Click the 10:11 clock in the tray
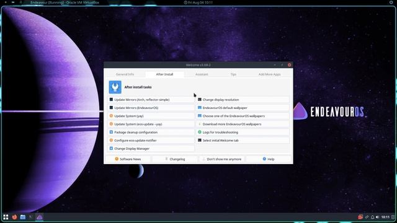The image size is (397, 223). coord(385,217)
